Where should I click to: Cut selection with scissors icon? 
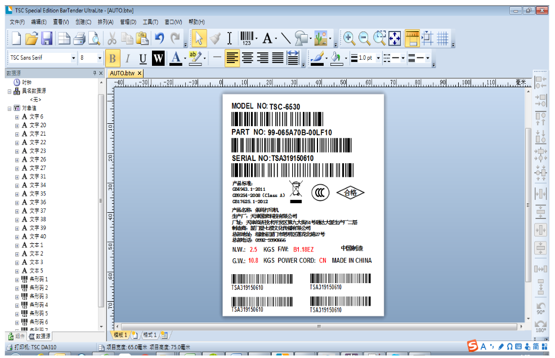pyautogui.click(x=112, y=38)
